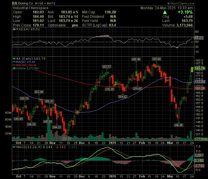Screen dimensions: 208x179
Task: Click the date Monday 24-Mar-2025 timestamp
Action: [x=167, y=8]
